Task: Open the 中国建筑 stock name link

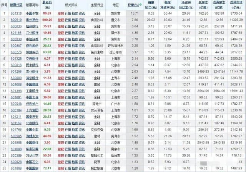Action: (32, 85)
